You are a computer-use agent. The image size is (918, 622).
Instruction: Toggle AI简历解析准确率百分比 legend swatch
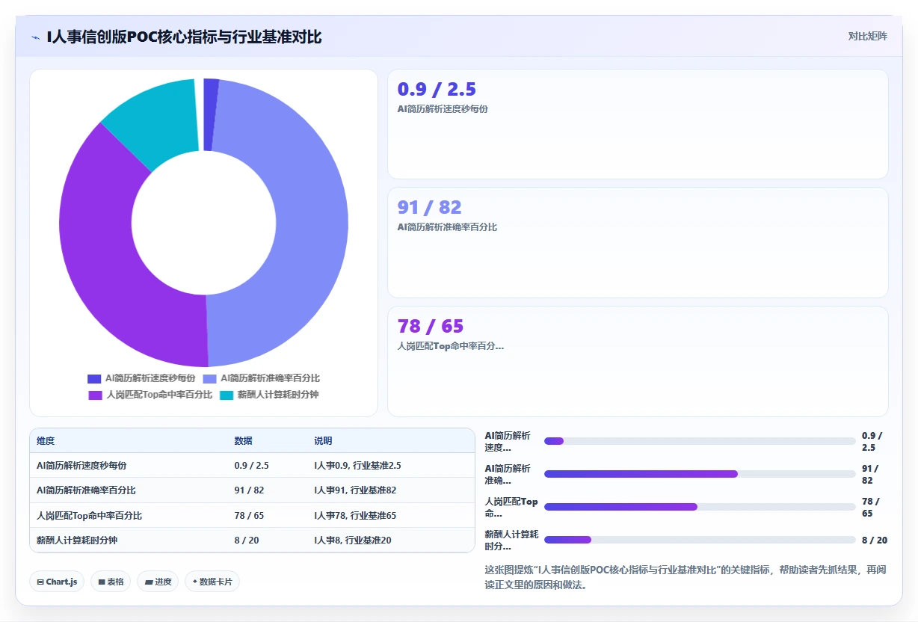(209, 379)
